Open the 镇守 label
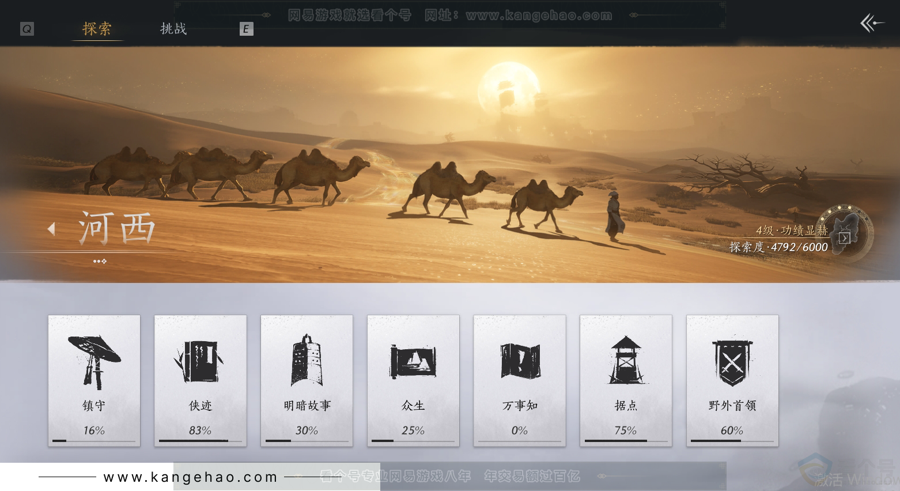900x491 pixels. pos(94,406)
